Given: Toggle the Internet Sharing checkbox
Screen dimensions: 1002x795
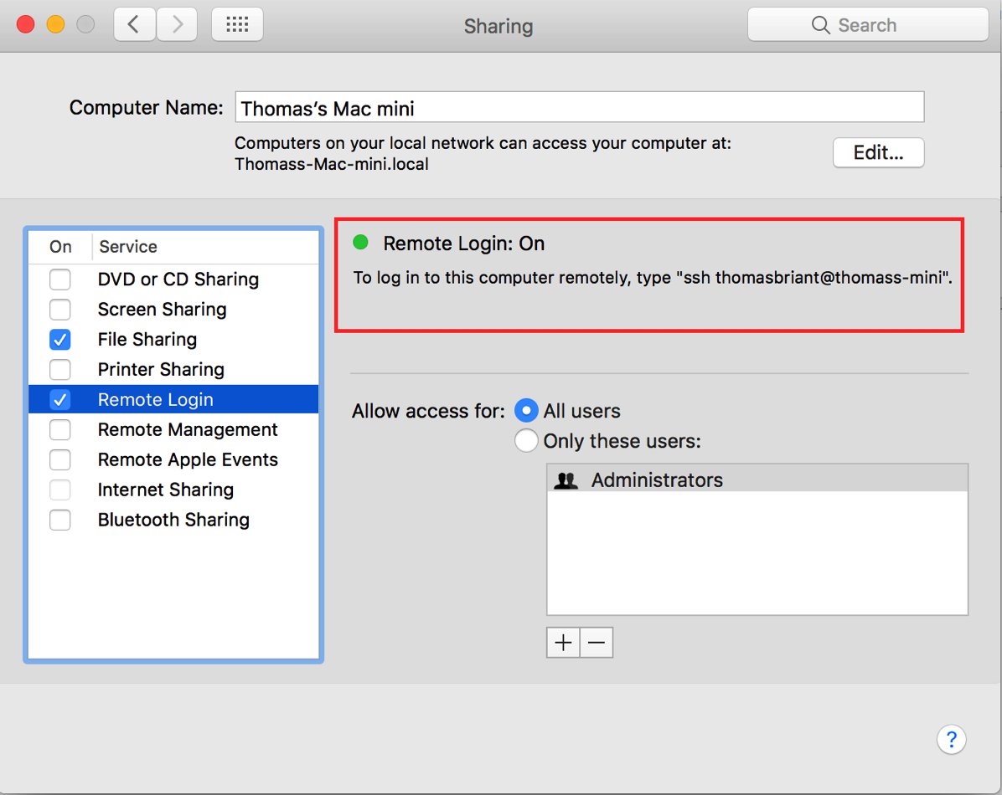Looking at the screenshot, I should [x=60, y=490].
